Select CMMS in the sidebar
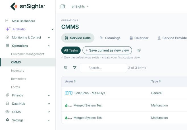Image resolution: width=187 pixels, height=130 pixels. point(28,62)
